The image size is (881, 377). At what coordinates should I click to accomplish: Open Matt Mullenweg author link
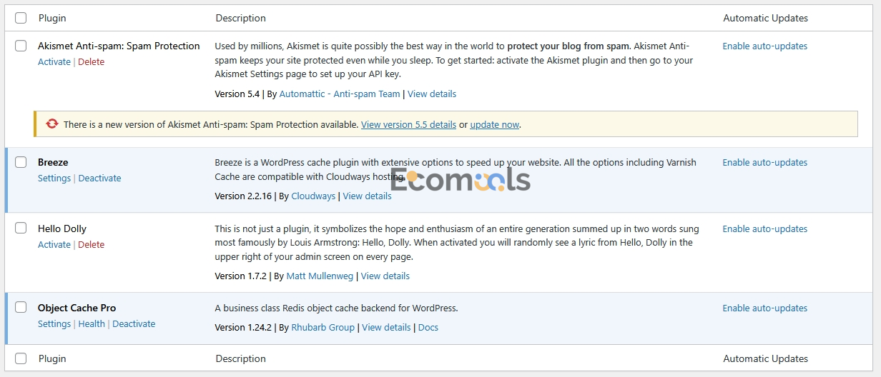(x=320, y=276)
